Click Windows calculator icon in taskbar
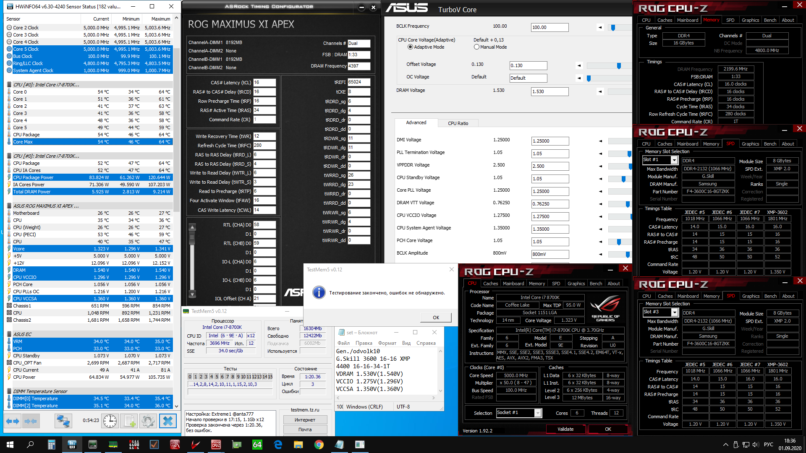 (x=52, y=445)
